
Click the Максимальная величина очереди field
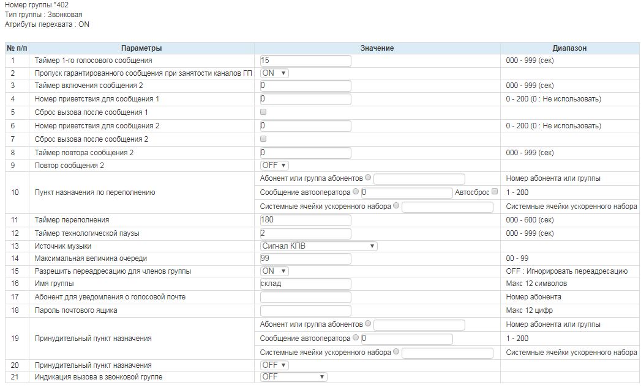point(306,258)
